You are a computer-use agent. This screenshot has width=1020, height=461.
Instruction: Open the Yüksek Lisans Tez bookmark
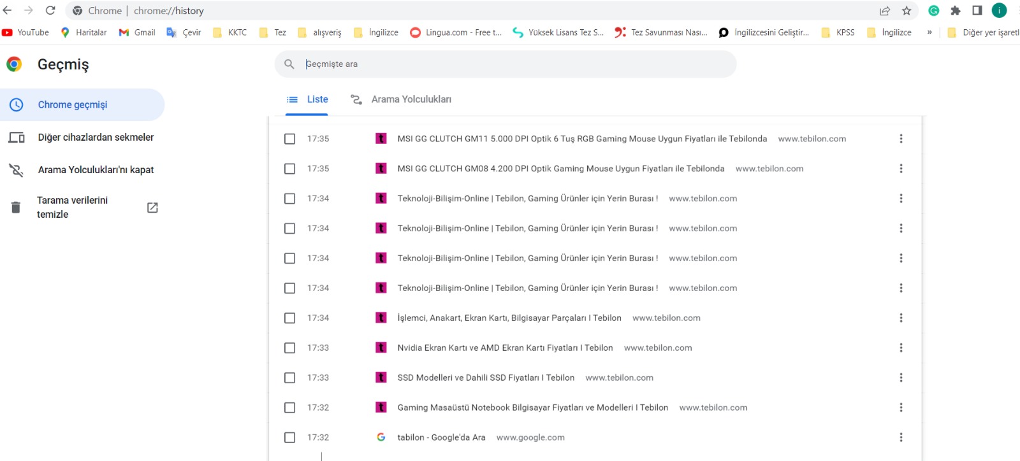pyautogui.click(x=558, y=32)
